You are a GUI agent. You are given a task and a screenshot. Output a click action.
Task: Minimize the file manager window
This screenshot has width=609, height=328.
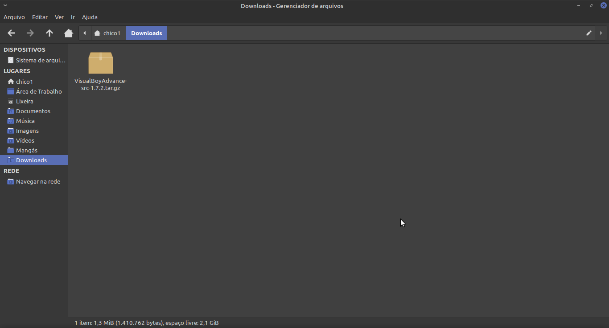point(579,5)
